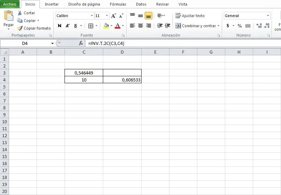The image size is (281, 195).
Task: Click the Cortar scissors icon
Action: point(20,13)
